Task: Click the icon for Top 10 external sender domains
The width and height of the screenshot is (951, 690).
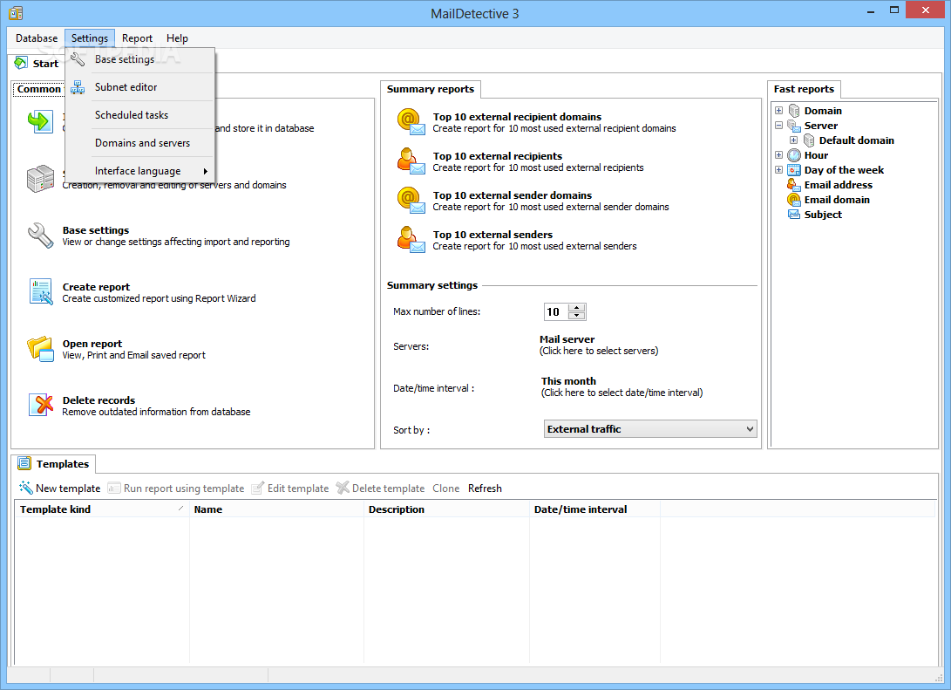Action: click(411, 201)
